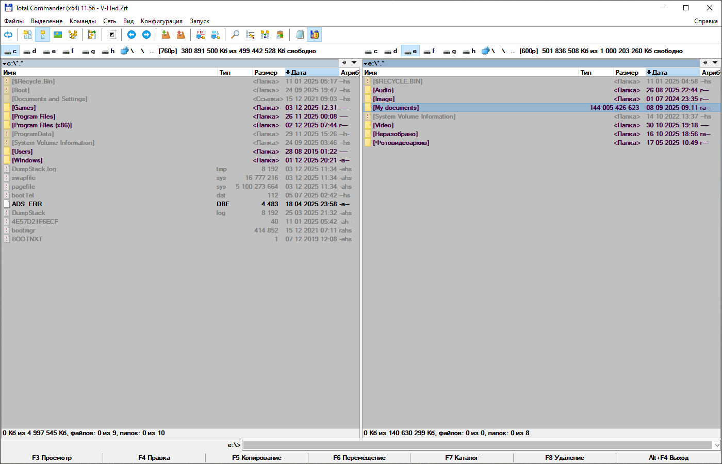Open left panel favorites asterisk button
Screen dimensions: 722x464
(344, 63)
